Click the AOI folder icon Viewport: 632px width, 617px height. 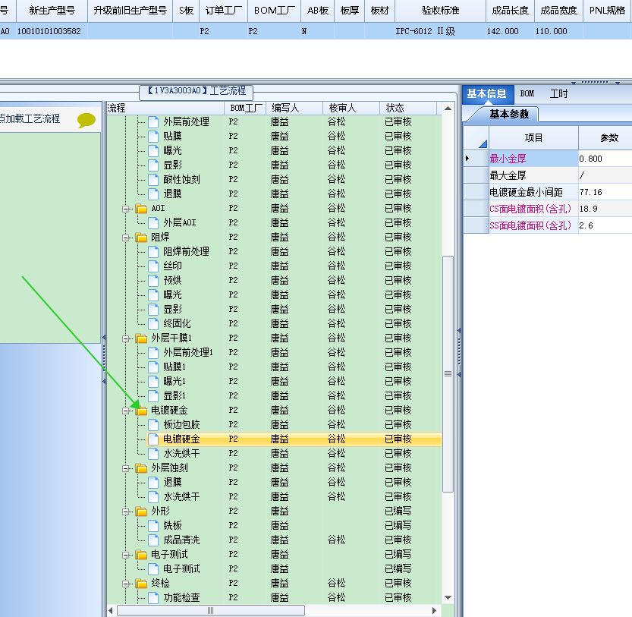(x=141, y=209)
